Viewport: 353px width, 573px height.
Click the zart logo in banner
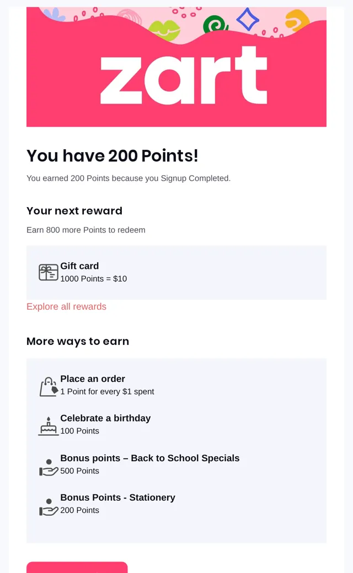click(x=184, y=75)
